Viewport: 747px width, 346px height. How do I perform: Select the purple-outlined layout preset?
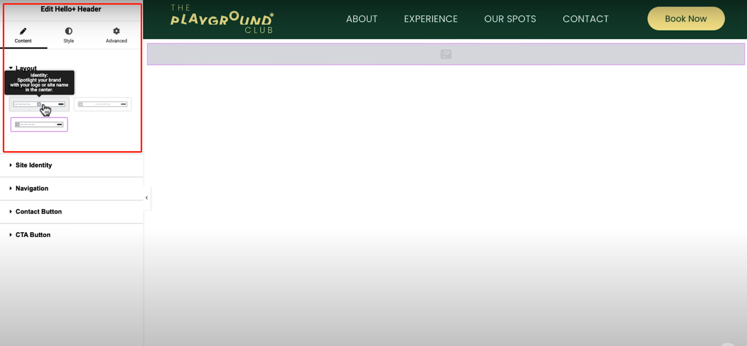pos(39,125)
